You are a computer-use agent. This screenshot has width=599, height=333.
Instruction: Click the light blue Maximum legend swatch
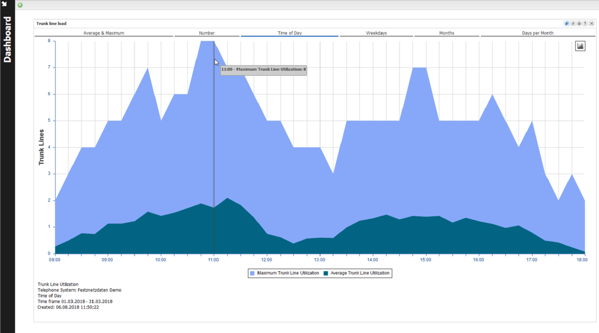tap(252, 273)
